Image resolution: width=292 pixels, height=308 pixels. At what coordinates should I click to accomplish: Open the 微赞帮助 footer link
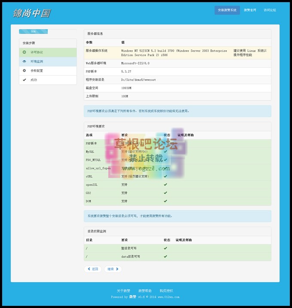pos(145,291)
